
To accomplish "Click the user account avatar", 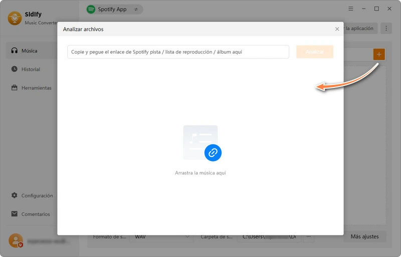I will [x=16, y=240].
